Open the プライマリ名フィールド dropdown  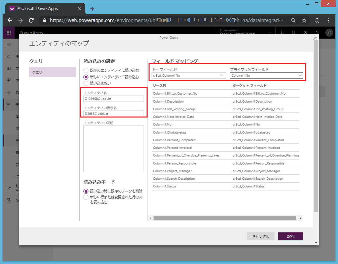click(x=267, y=75)
